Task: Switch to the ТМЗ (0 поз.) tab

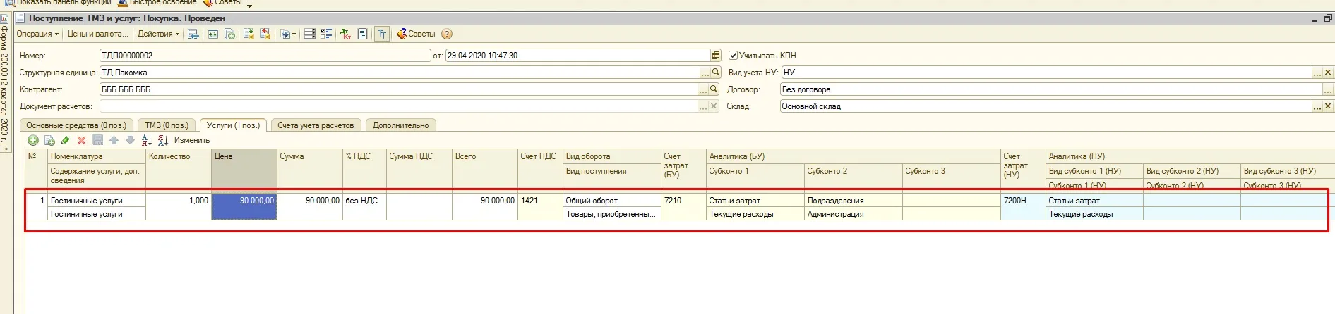Action: [x=167, y=125]
